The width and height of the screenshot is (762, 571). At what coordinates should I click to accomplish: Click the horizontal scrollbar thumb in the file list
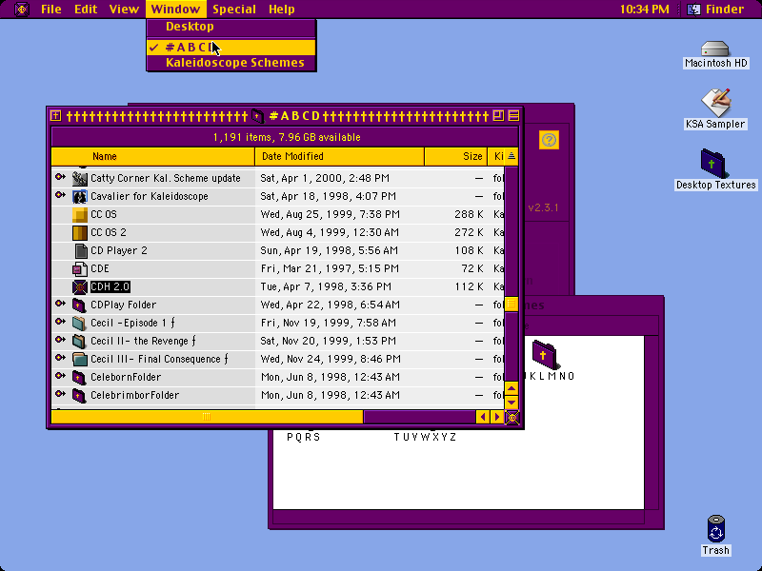(207, 417)
